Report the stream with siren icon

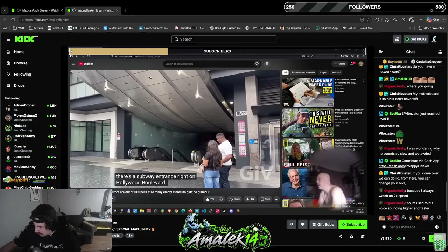pyautogui.click(x=351, y=236)
